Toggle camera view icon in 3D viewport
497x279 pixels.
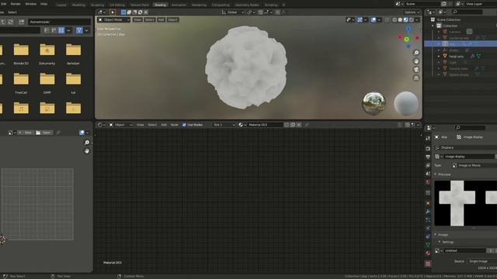point(416,70)
